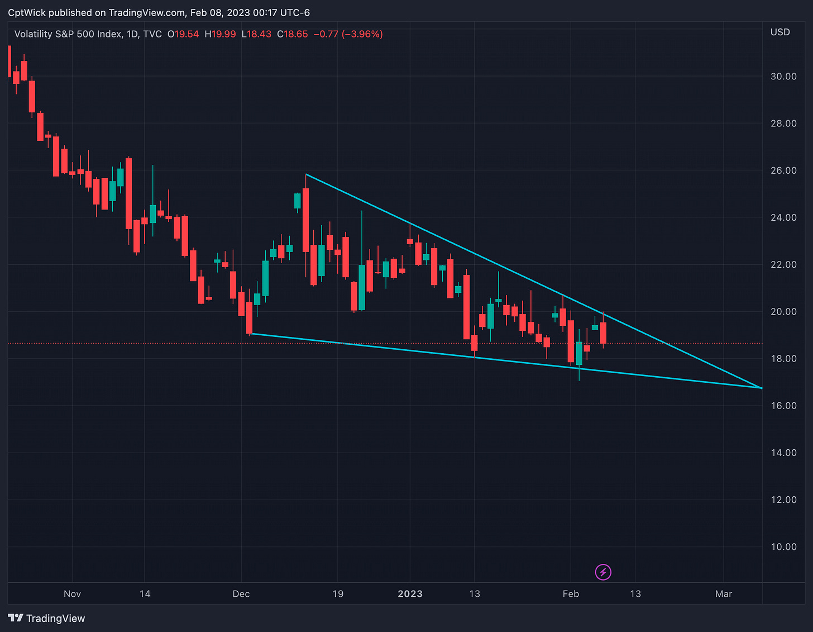Viewport: 813px width, 632px height.
Task: Click the 2023 year axis label
Action: [410, 593]
